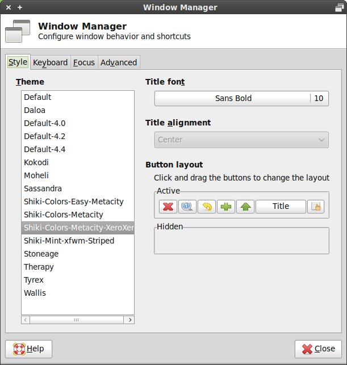This screenshot has width=347, height=365.
Task: Click the yellow undo-arrow shade button icon
Action: coord(207,207)
